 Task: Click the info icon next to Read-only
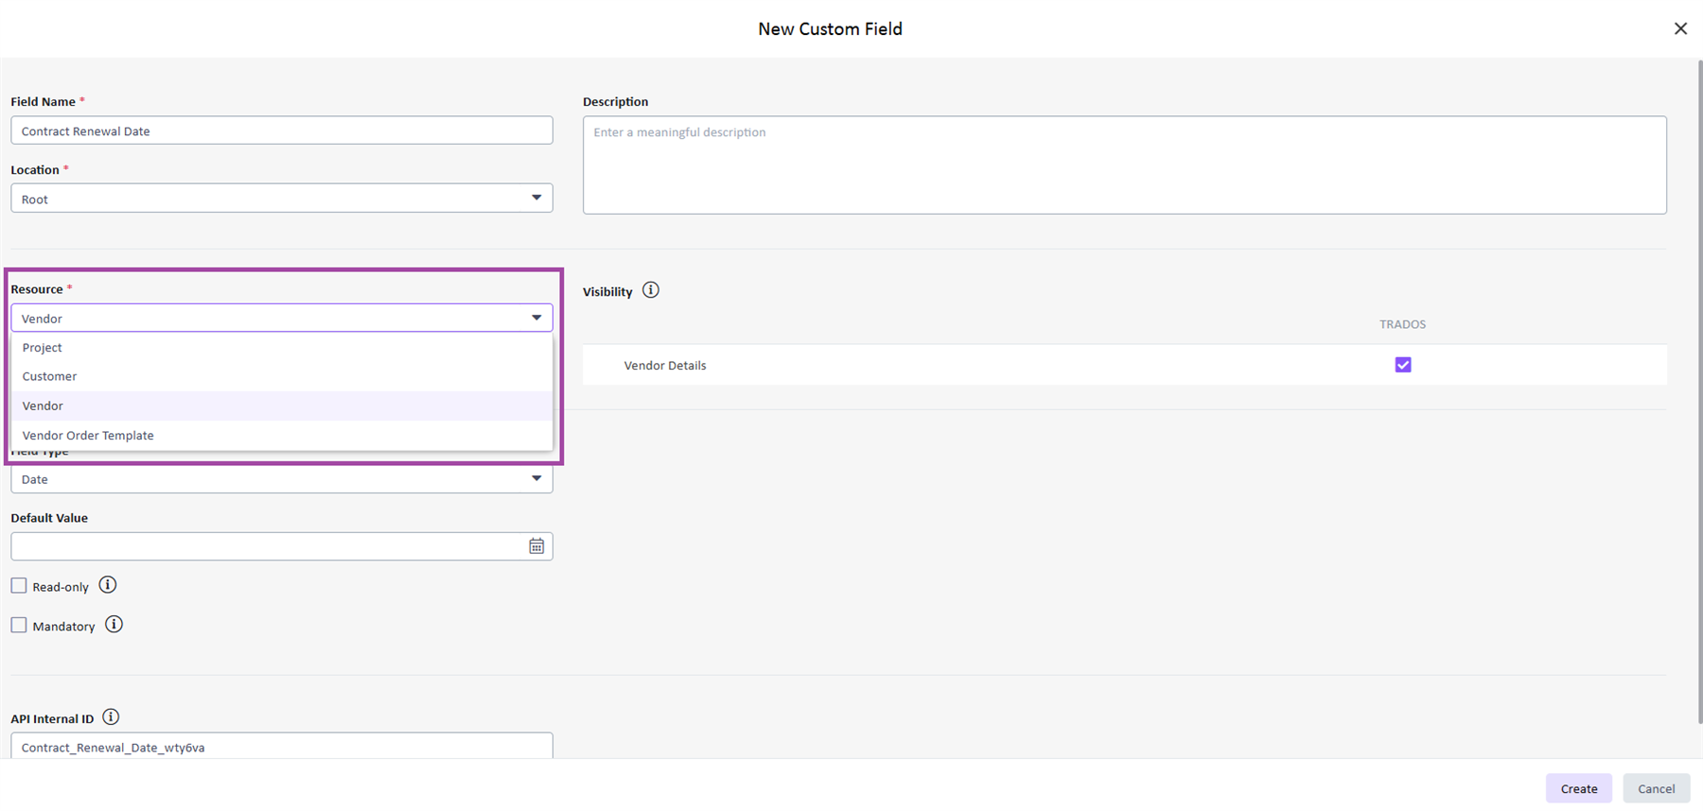(108, 585)
